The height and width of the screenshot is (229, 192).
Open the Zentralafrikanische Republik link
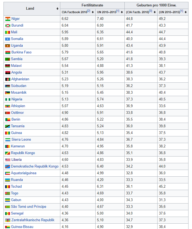click(x=33, y=220)
